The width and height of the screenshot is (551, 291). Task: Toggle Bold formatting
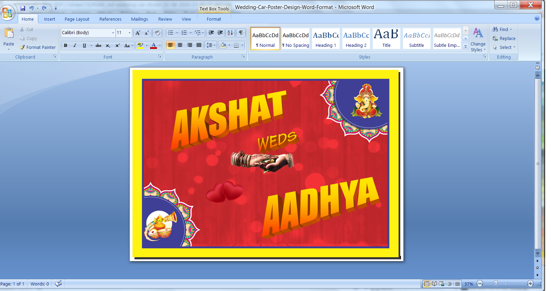tap(65, 45)
